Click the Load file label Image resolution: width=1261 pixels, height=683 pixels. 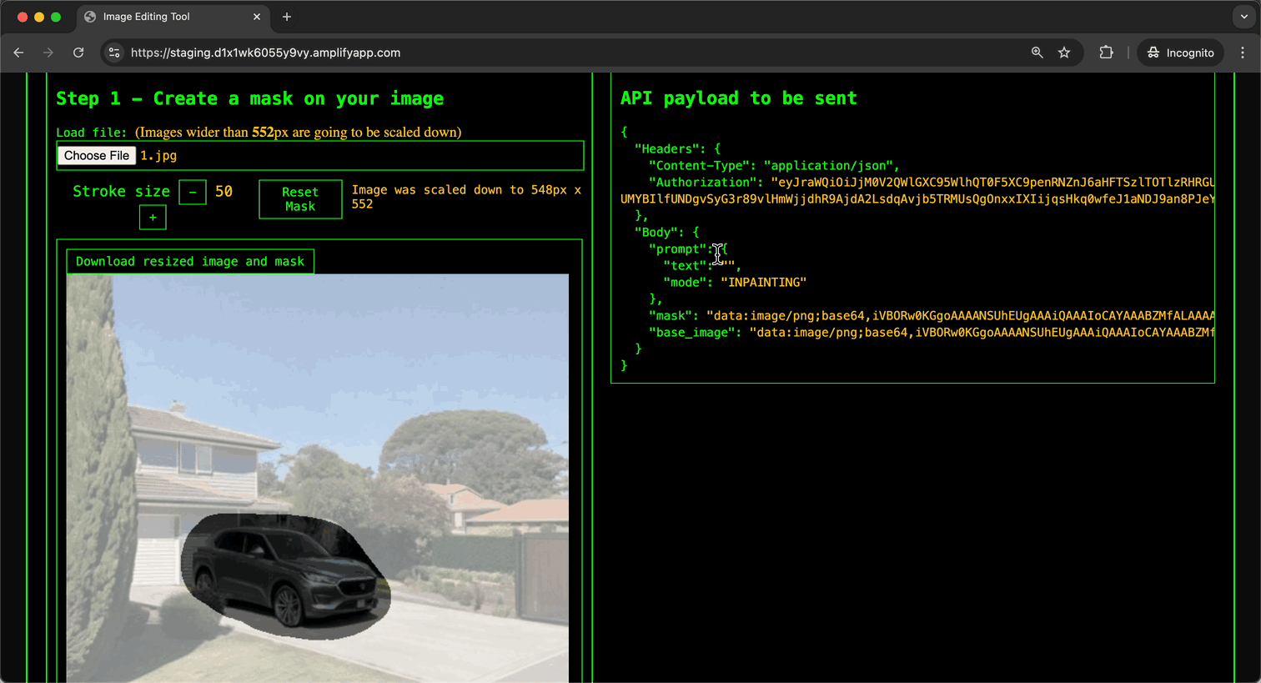[92, 132]
